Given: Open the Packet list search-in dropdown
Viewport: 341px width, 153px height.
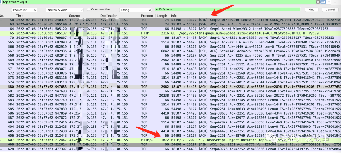Looking at the screenshot, I should [x=24, y=10].
